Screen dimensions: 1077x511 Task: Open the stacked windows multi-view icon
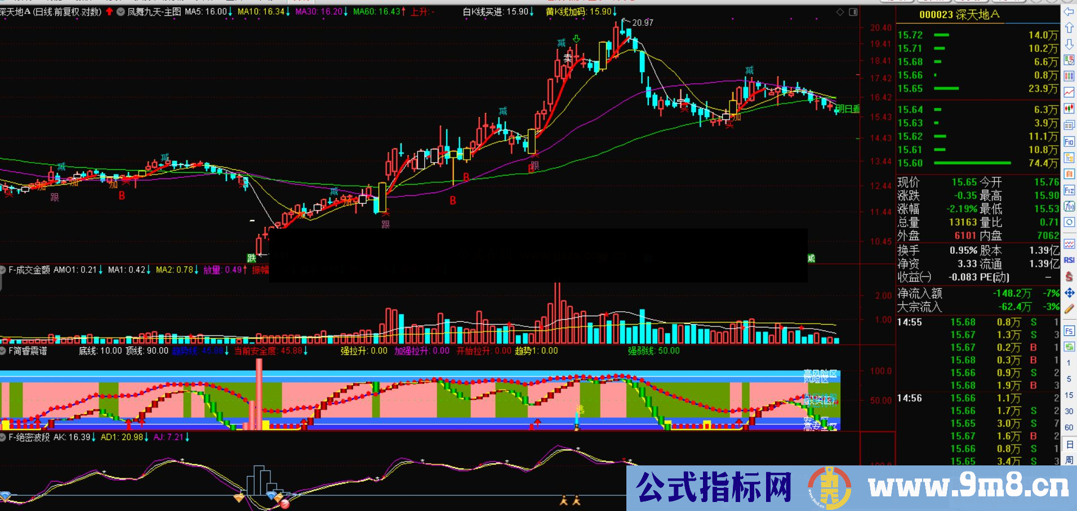1069,125
